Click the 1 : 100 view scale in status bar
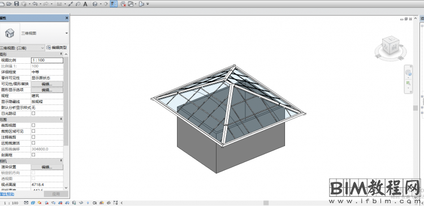The width and height of the screenshot is (424, 206). pyautogui.click(x=11, y=203)
